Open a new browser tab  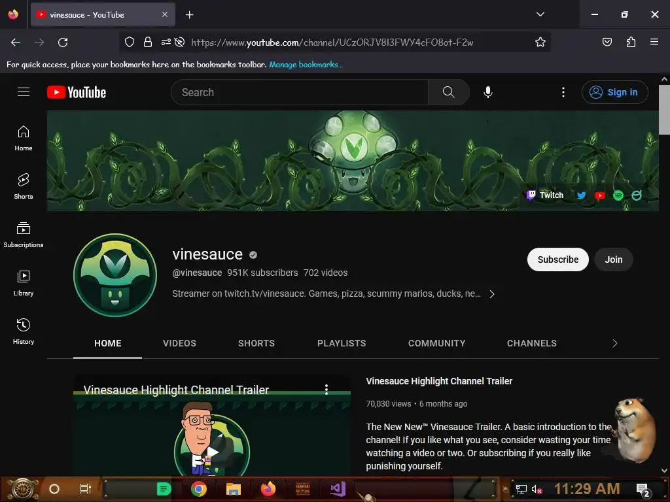[x=189, y=15]
